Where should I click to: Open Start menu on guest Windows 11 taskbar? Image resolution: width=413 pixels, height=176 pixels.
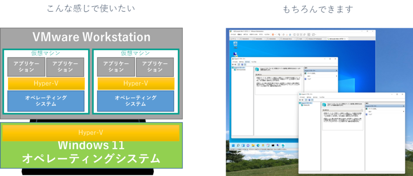point(233,145)
